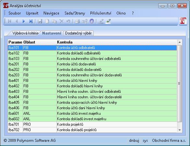The height and width of the screenshot is (146, 190).
Task: Click the next record arrow icon
Action: point(24,22)
